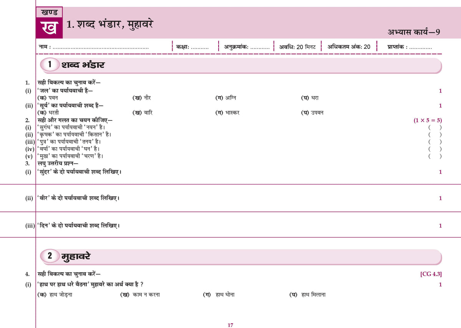Viewport: 461px width, 328px height.
Task: Click the circled number 1 beside 'शब्द भंडार'
Action: click(50, 65)
